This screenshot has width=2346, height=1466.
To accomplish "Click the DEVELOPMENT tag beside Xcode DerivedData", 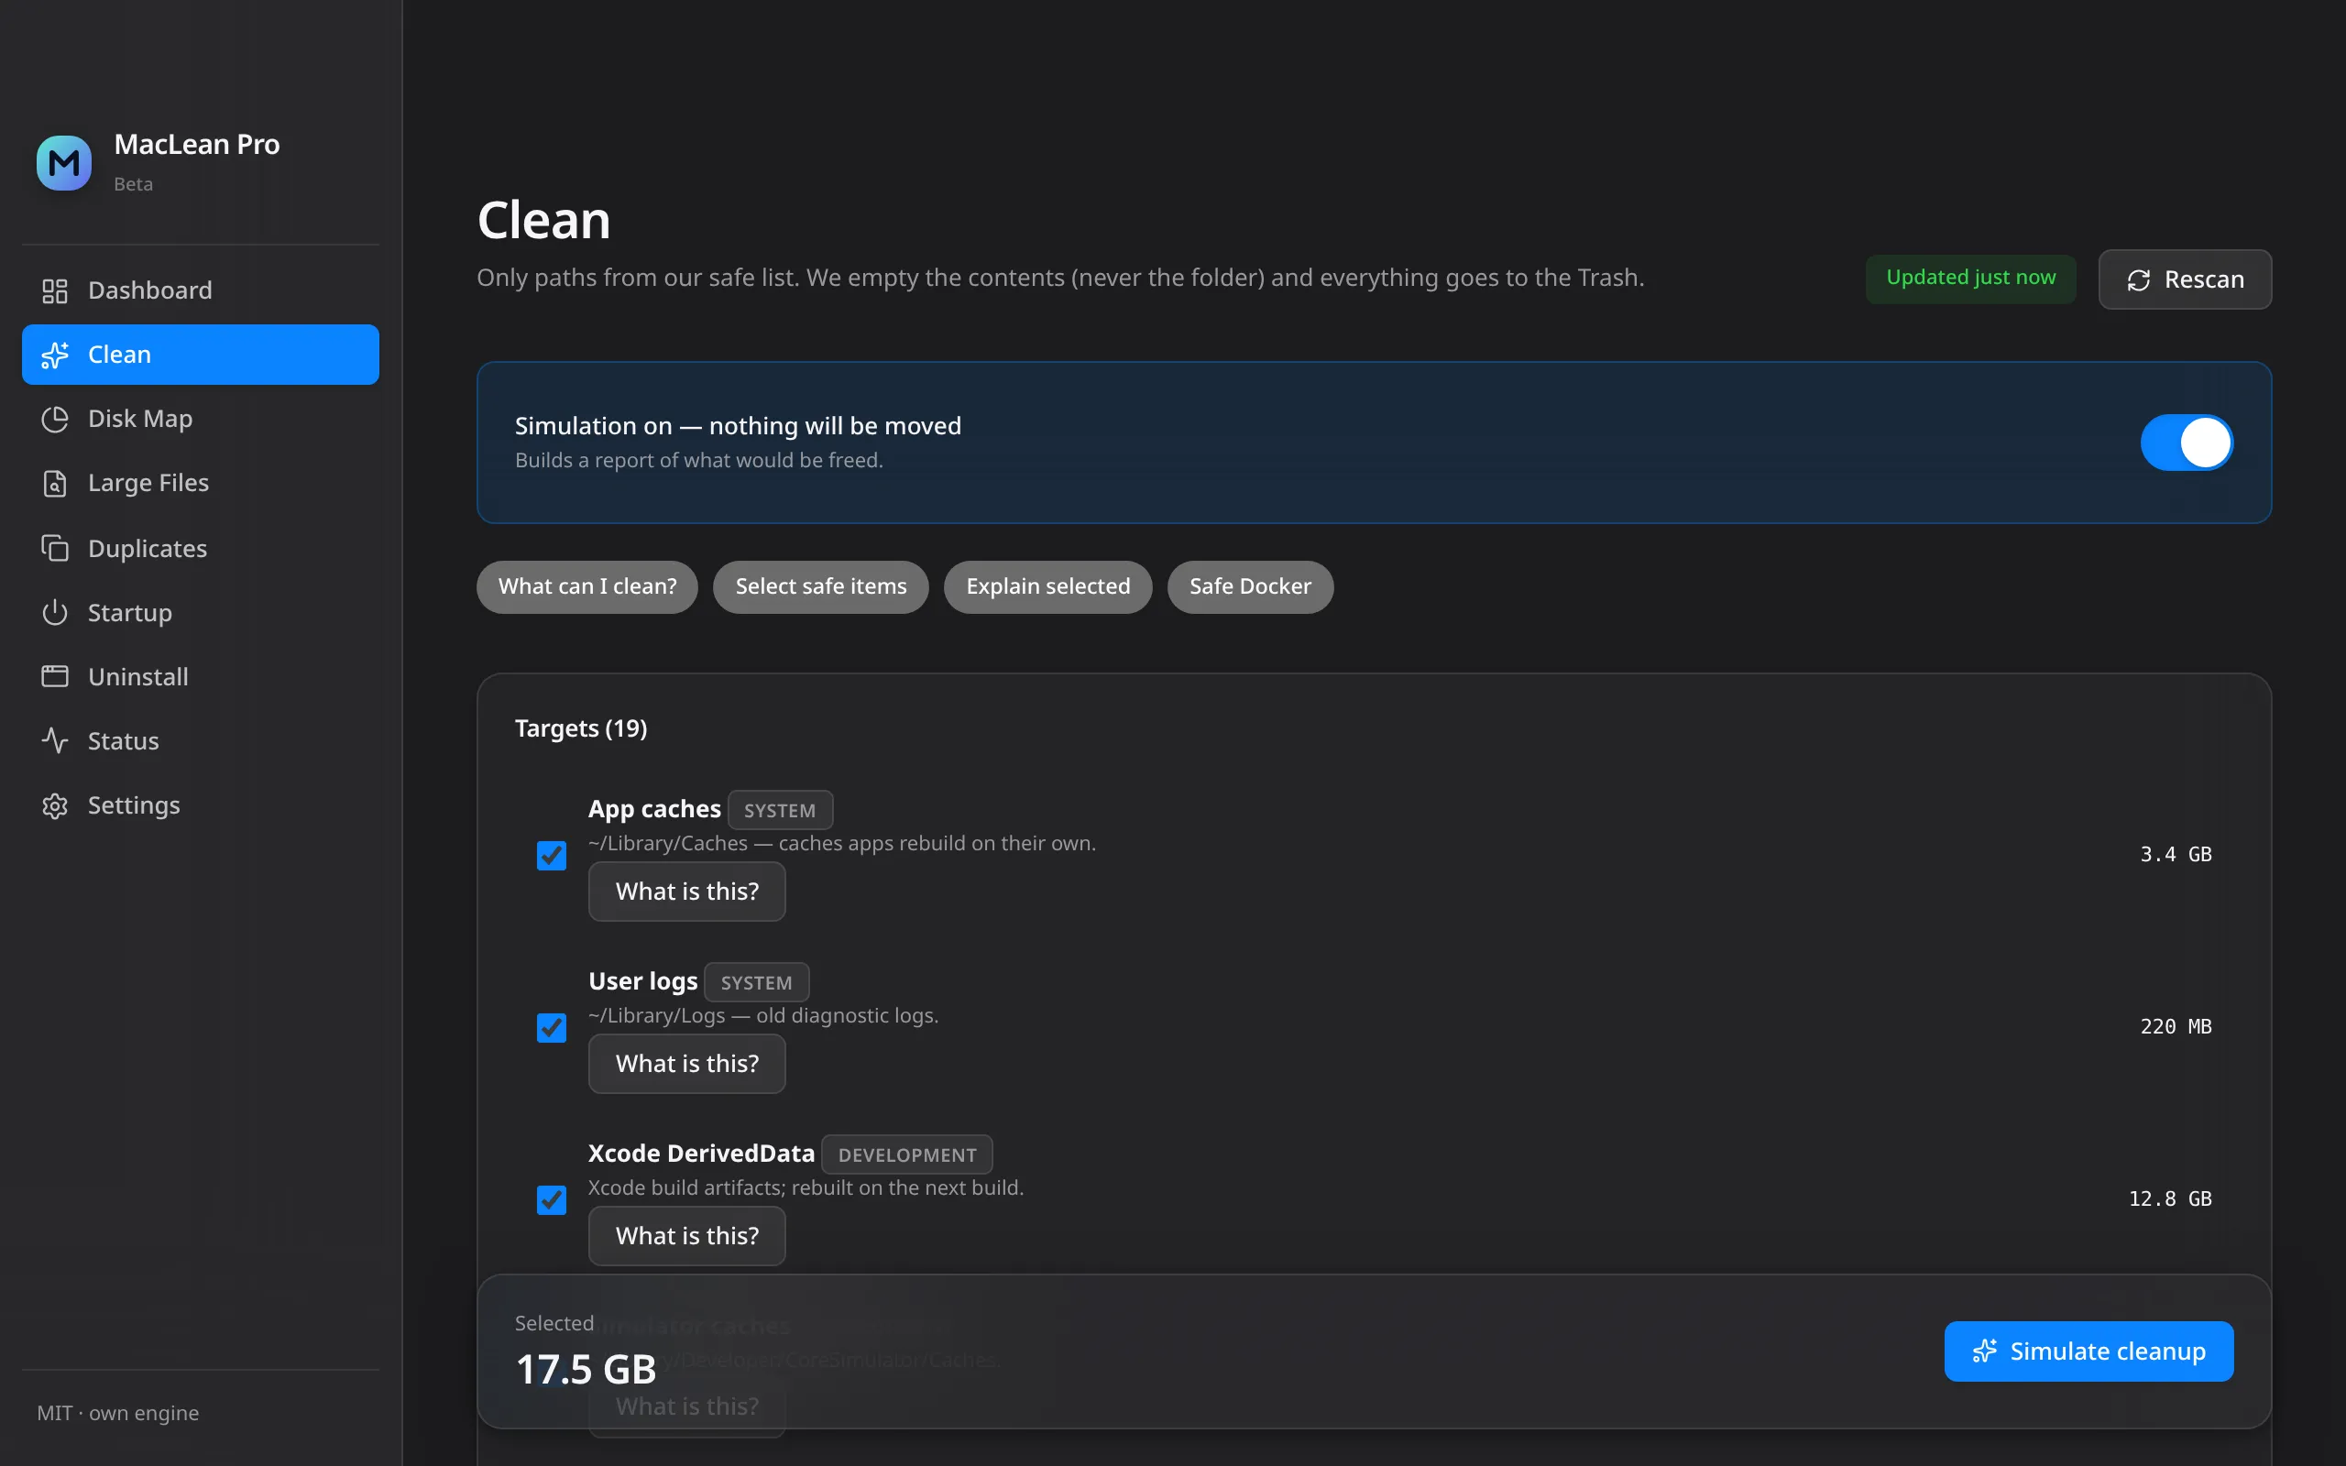I will click(x=907, y=1154).
